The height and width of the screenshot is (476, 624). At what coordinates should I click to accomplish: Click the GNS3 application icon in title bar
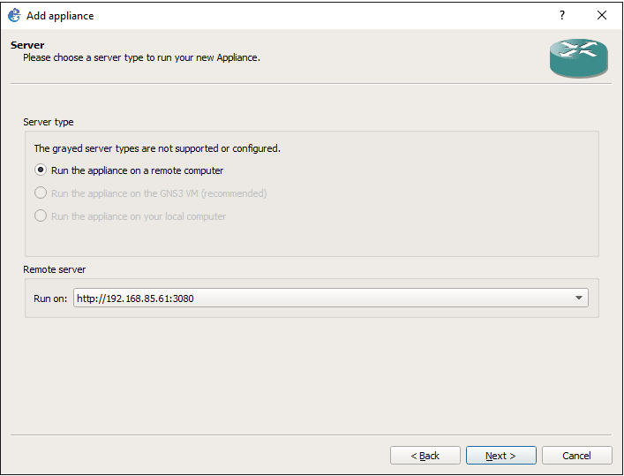click(14, 15)
